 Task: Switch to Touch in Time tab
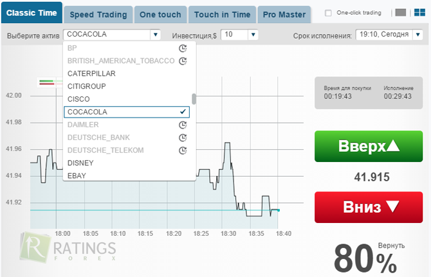223,15
